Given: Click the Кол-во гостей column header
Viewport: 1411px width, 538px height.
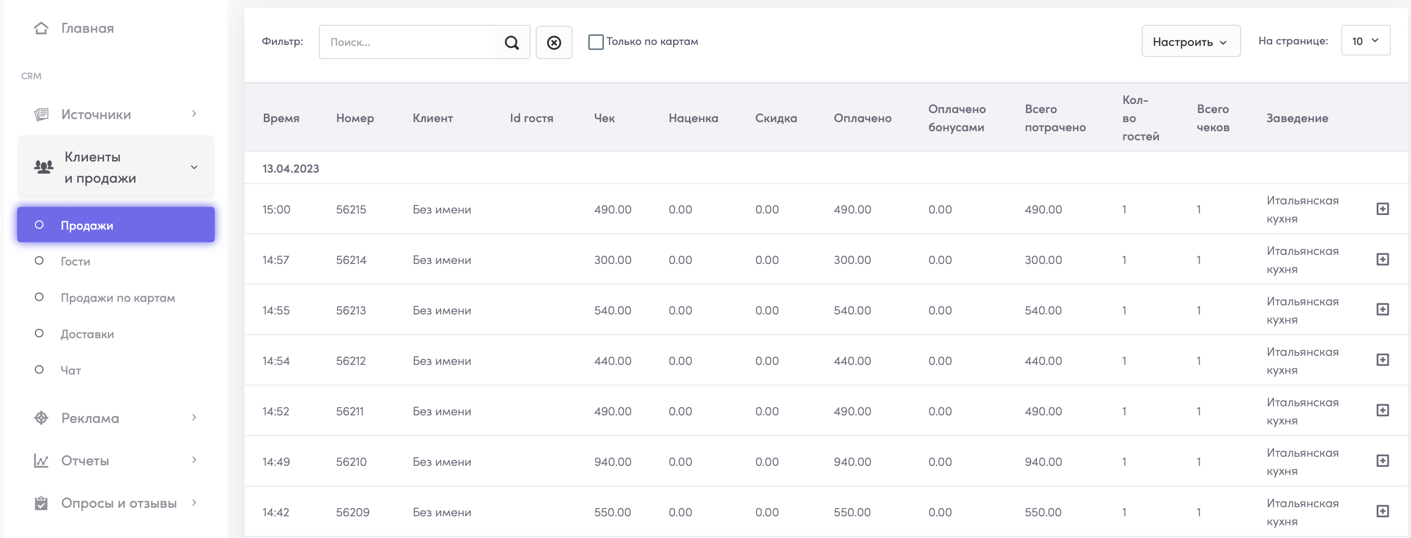Looking at the screenshot, I should pyautogui.click(x=1141, y=118).
